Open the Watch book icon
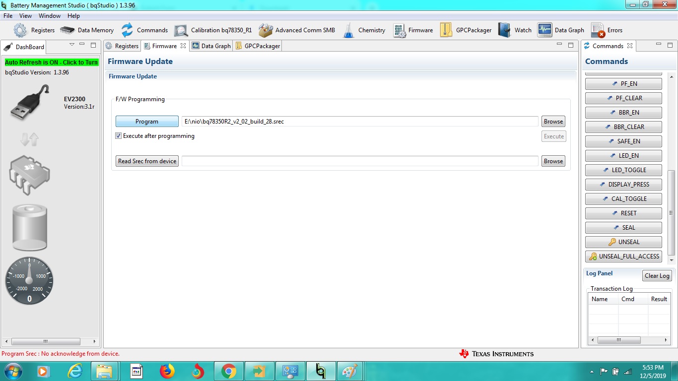Image resolution: width=678 pixels, height=381 pixels. [504, 30]
